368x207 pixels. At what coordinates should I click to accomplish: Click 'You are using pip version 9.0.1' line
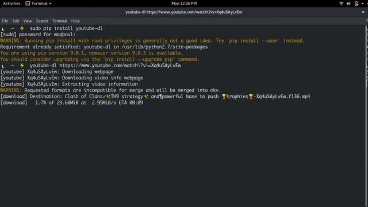point(91,53)
